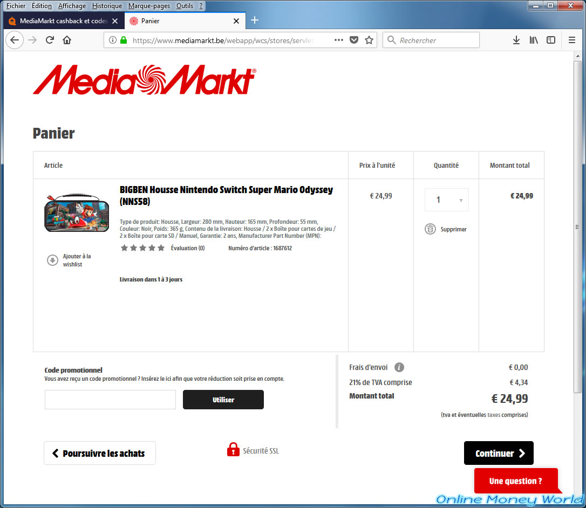Open a new browser tab
The height and width of the screenshot is (508, 586).
click(255, 20)
